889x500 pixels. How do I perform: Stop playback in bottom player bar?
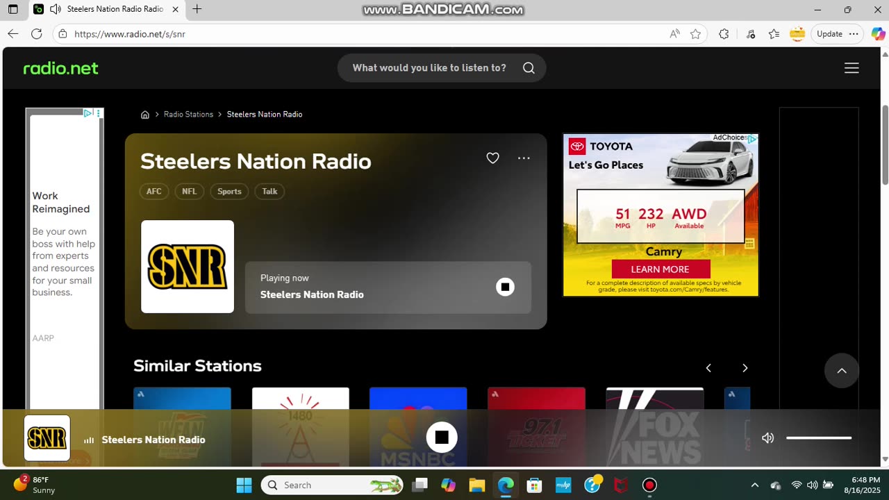[442, 437]
